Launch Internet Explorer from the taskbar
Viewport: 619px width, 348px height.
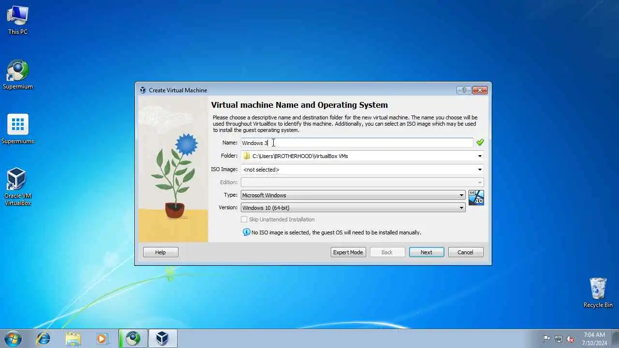[44, 338]
